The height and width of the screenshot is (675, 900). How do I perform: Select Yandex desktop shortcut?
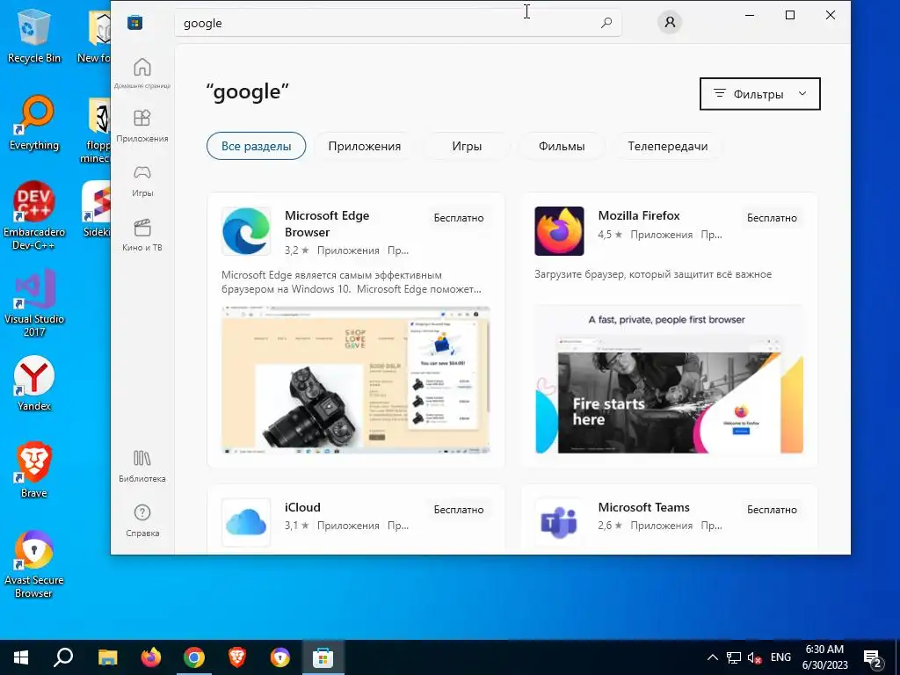(34, 383)
